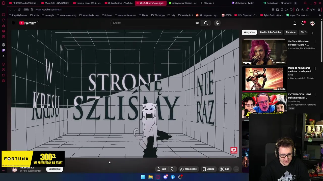Select the Podobne filter chip

point(291,32)
